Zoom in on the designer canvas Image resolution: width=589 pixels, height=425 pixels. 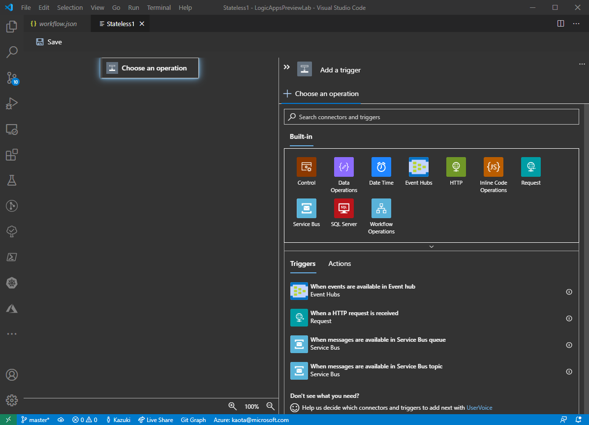[x=233, y=406]
